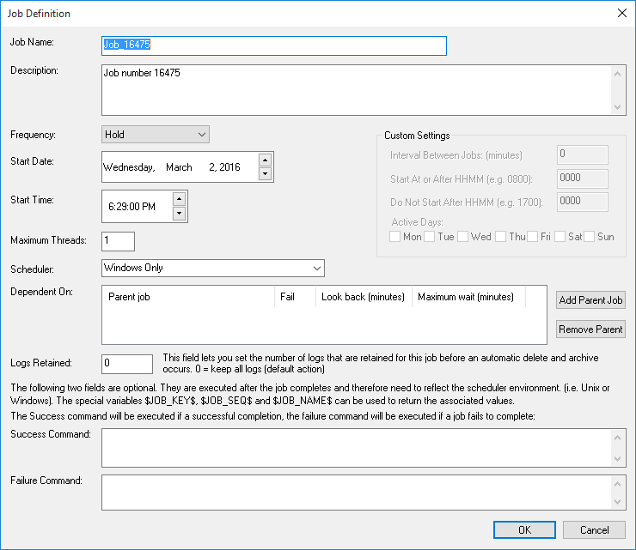The height and width of the screenshot is (550, 636).
Task: Select the Logs Retained field
Action: pos(126,363)
